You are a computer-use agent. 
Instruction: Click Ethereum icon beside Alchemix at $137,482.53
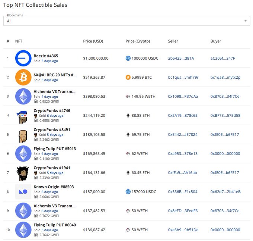coord(23,211)
